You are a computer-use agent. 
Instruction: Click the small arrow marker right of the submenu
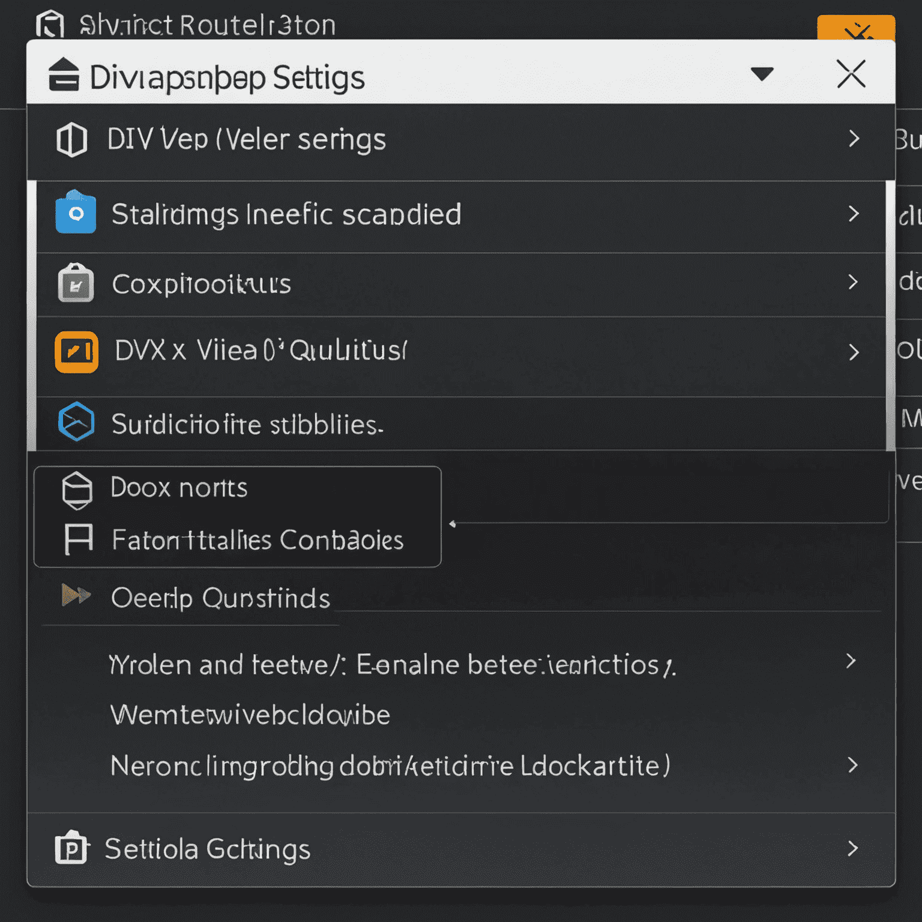tap(453, 524)
